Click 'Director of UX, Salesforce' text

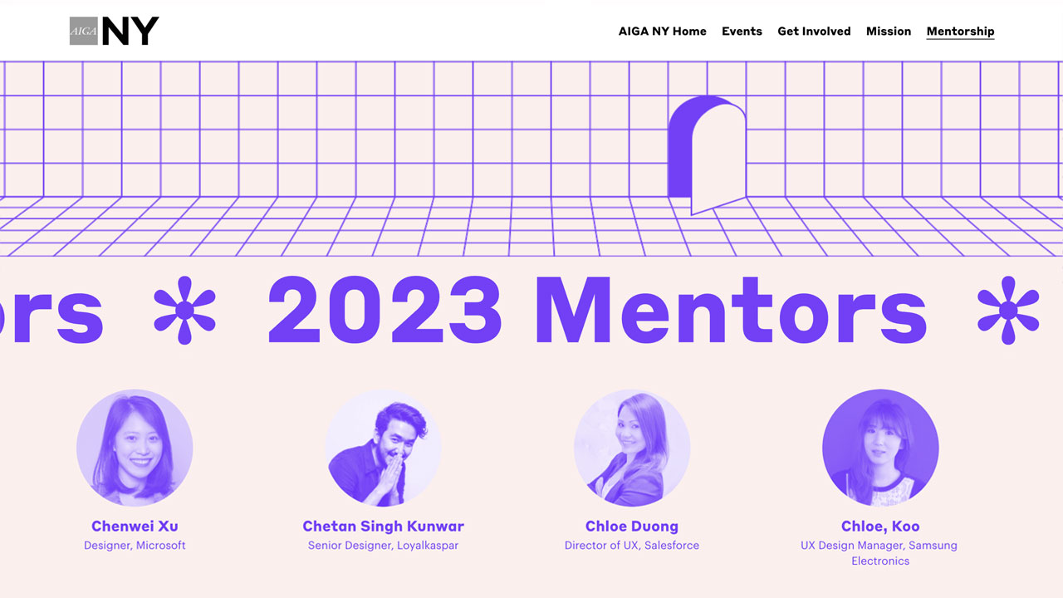pyautogui.click(x=632, y=546)
